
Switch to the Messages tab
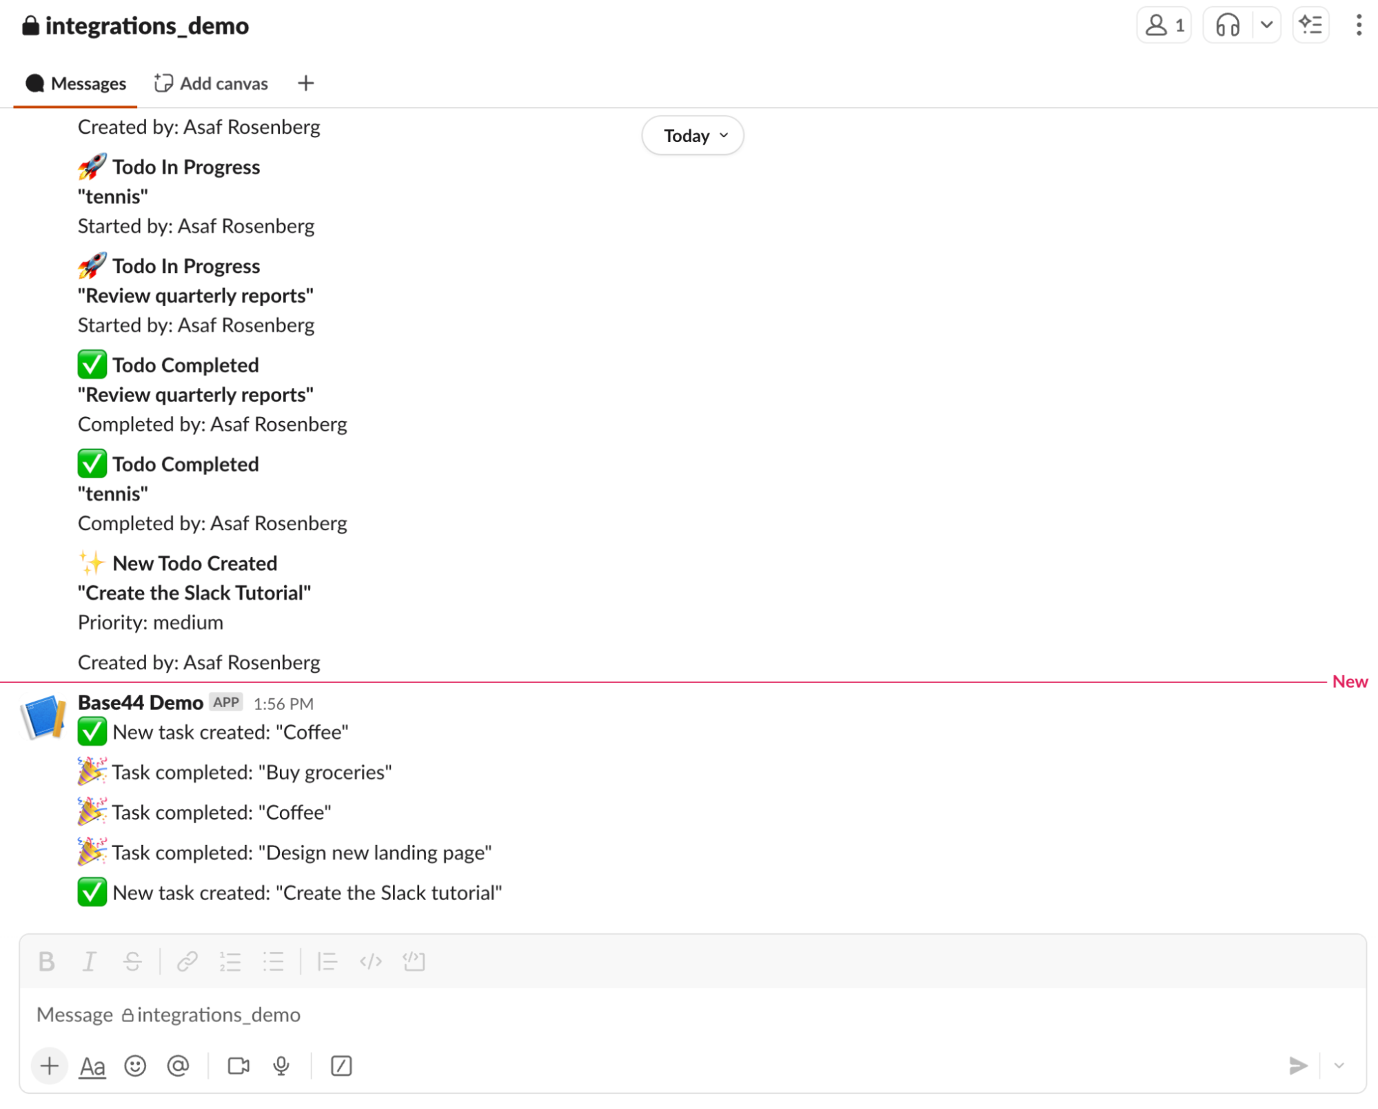tap(76, 83)
